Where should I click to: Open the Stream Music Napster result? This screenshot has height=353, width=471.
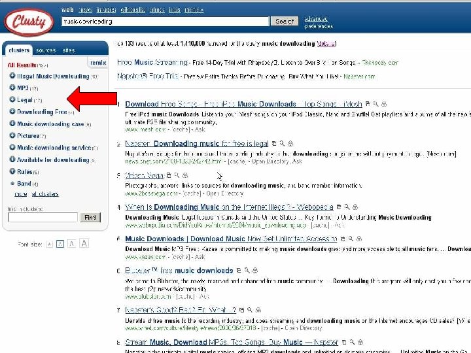(232, 342)
